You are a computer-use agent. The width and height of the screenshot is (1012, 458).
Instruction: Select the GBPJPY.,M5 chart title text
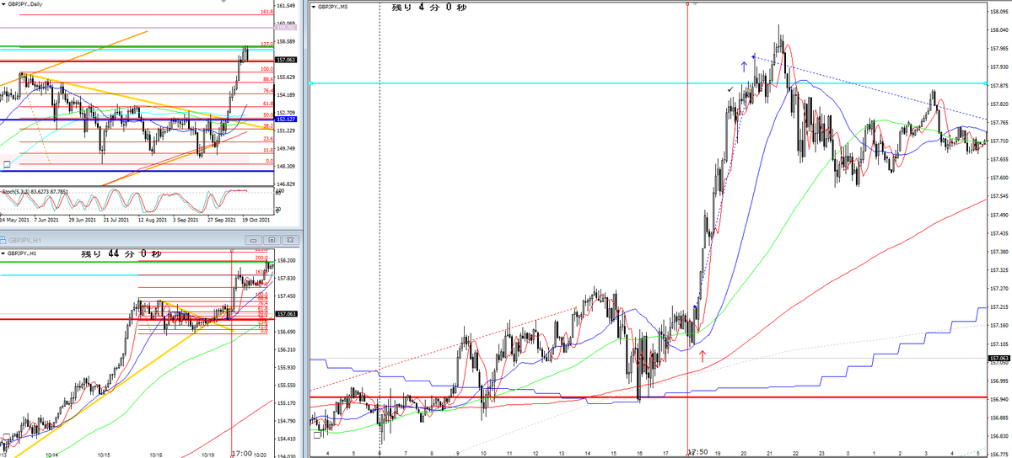pos(334,7)
